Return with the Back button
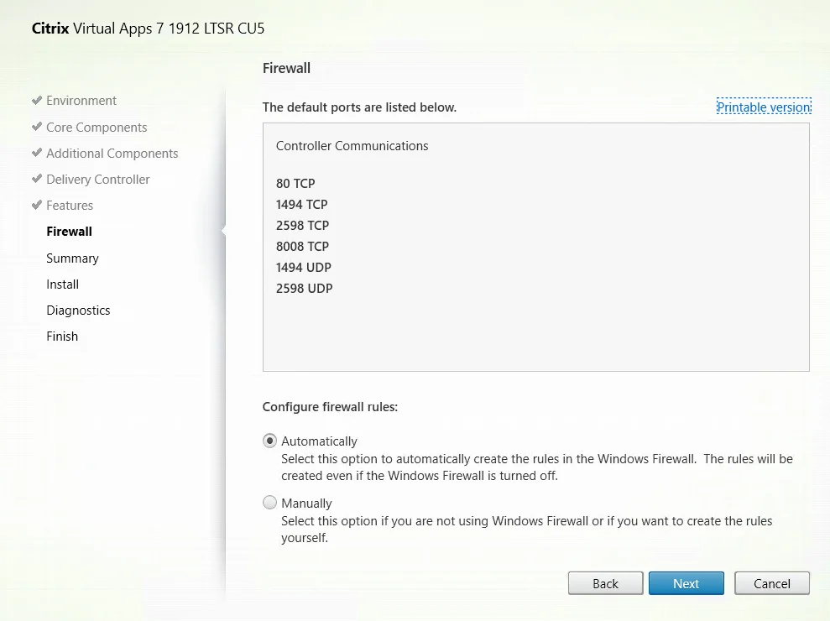 [606, 583]
